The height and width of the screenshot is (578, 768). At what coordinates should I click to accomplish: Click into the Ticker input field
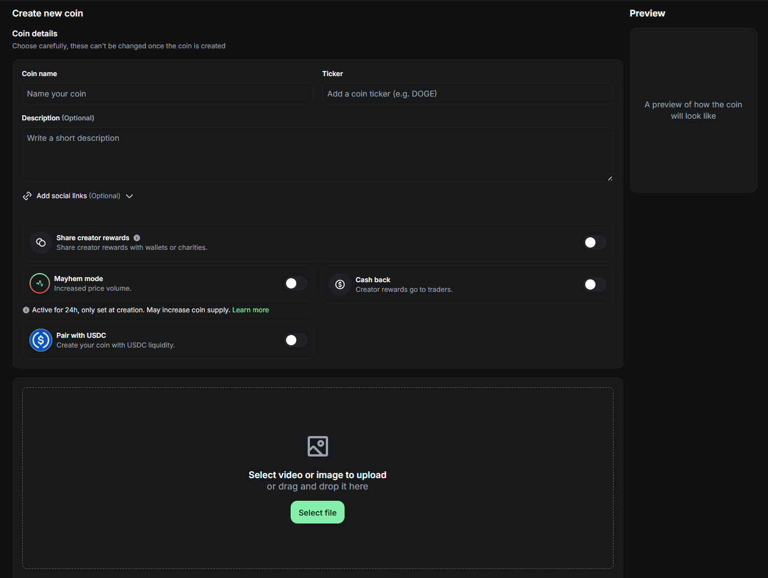pos(468,94)
